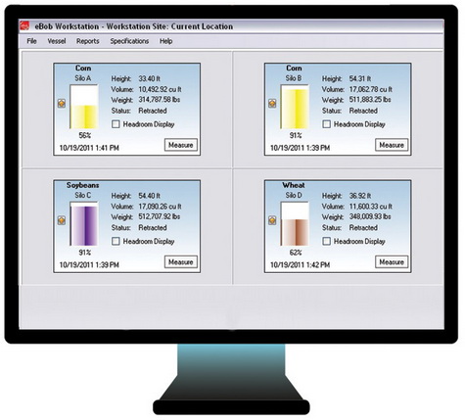Select the purple Soybeans level gauge

(x=84, y=224)
